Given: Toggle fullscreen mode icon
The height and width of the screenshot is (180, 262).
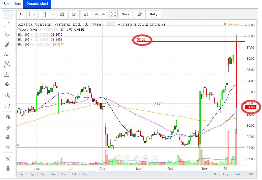Looking at the screenshot, I should [x=113, y=14].
